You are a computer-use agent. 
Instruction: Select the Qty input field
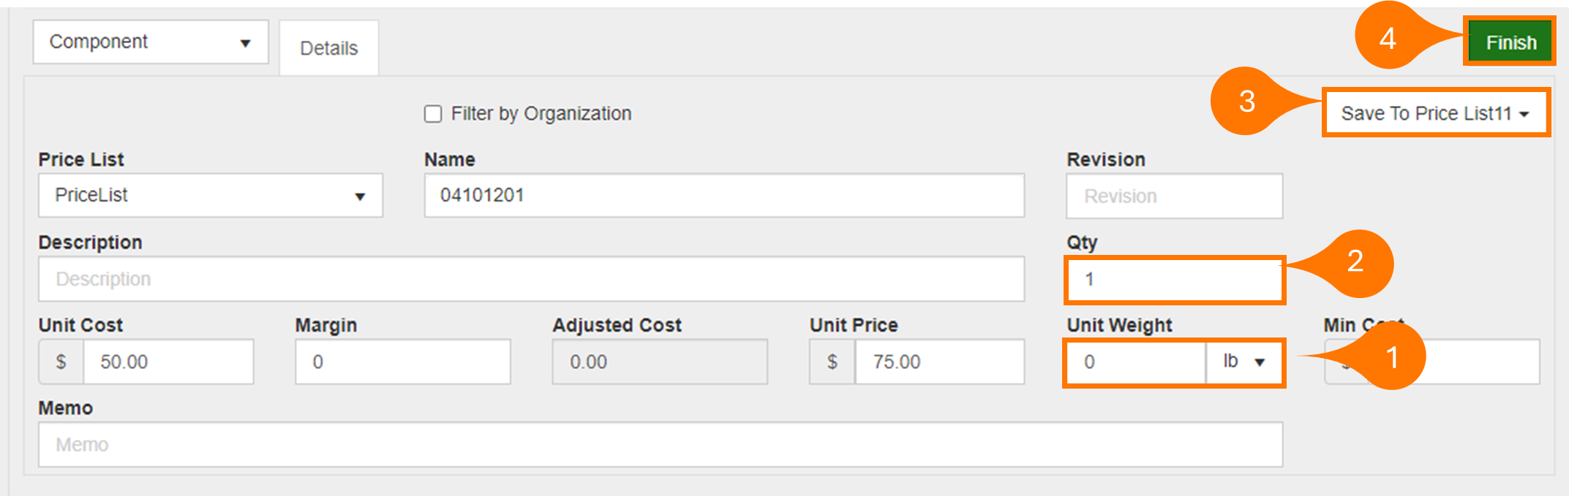pyautogui.click(x=1173, y=279)
